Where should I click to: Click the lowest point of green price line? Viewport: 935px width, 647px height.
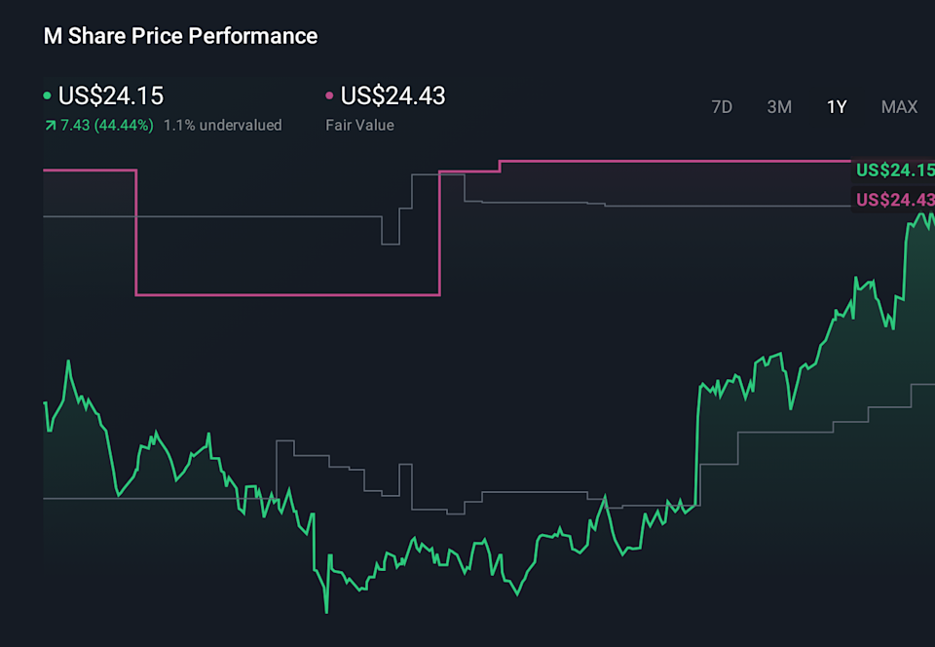click(x=326, y=612)
